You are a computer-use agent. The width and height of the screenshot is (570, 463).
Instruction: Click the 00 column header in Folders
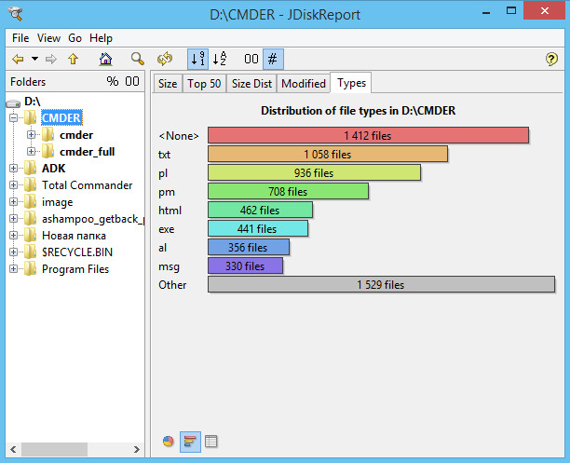click(132, 81)
